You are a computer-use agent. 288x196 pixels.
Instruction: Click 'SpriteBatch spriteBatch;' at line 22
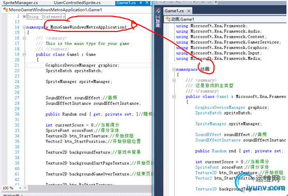point(74,71)
